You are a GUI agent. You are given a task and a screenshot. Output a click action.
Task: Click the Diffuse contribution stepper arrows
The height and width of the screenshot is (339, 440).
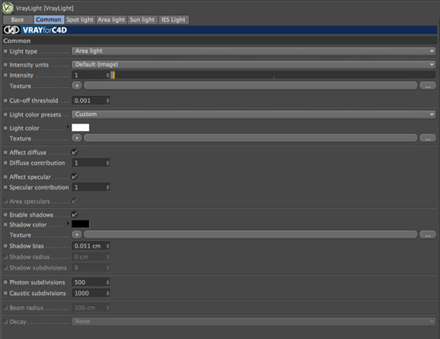click(x=107, y=163)
